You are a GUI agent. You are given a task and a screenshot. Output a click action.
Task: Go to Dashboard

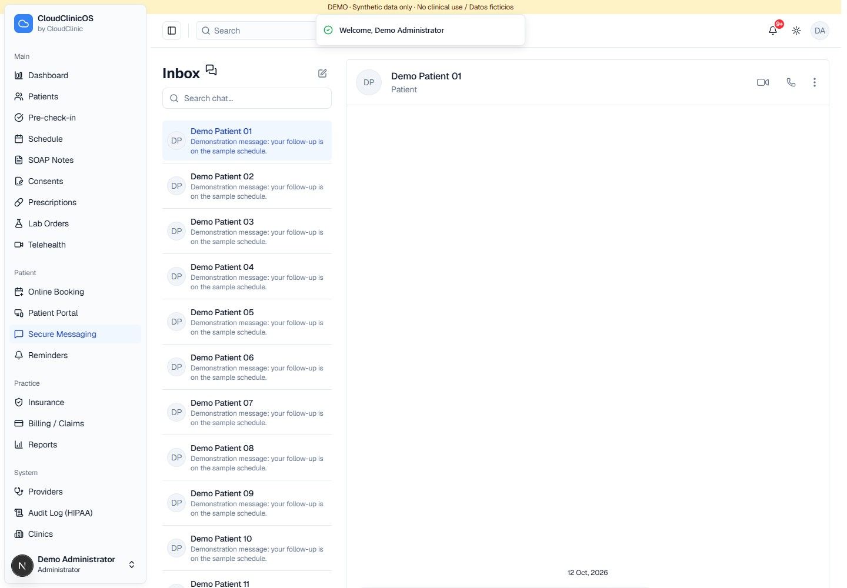[x=75, y=75]
